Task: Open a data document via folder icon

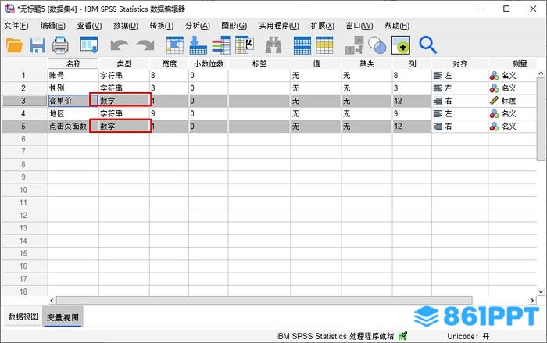Action: point(14,45)
